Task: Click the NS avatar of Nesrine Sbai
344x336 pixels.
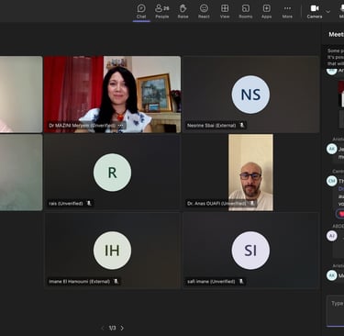Action: click(250, 95)
